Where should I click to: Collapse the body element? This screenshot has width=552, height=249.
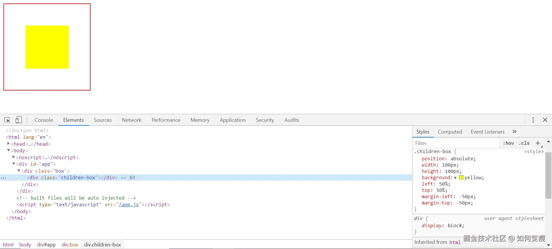9,150
